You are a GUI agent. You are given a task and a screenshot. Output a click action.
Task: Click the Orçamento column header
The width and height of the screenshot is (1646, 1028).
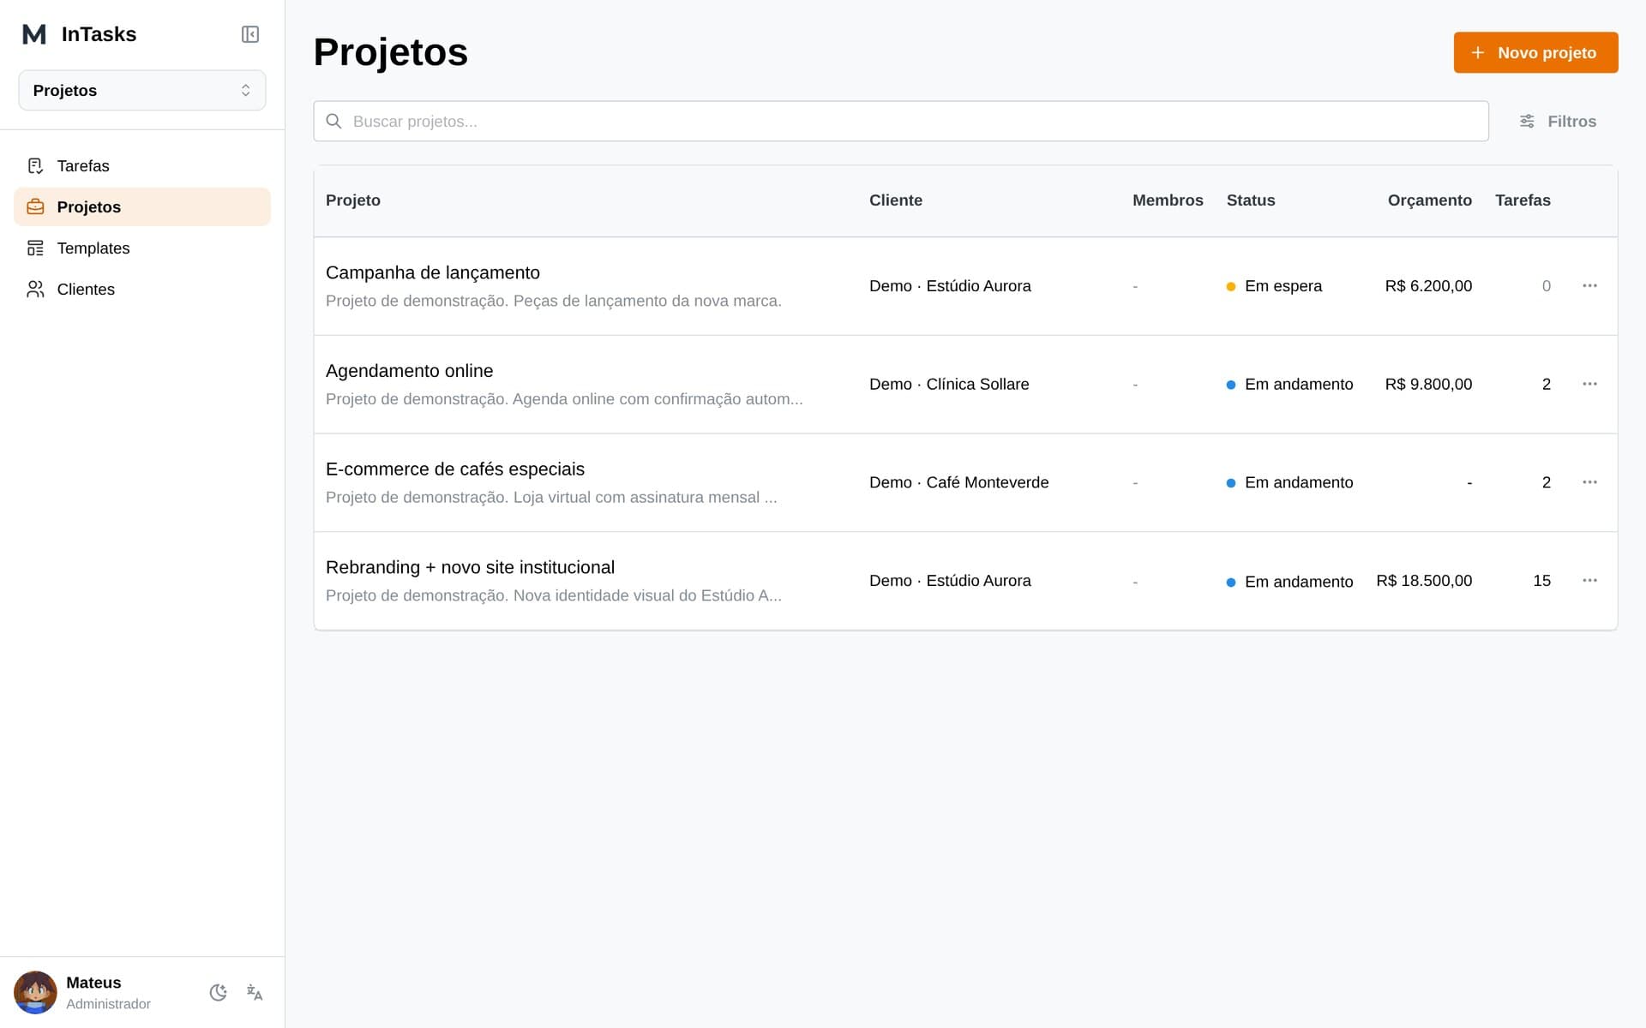click(x=1429, y=200)
